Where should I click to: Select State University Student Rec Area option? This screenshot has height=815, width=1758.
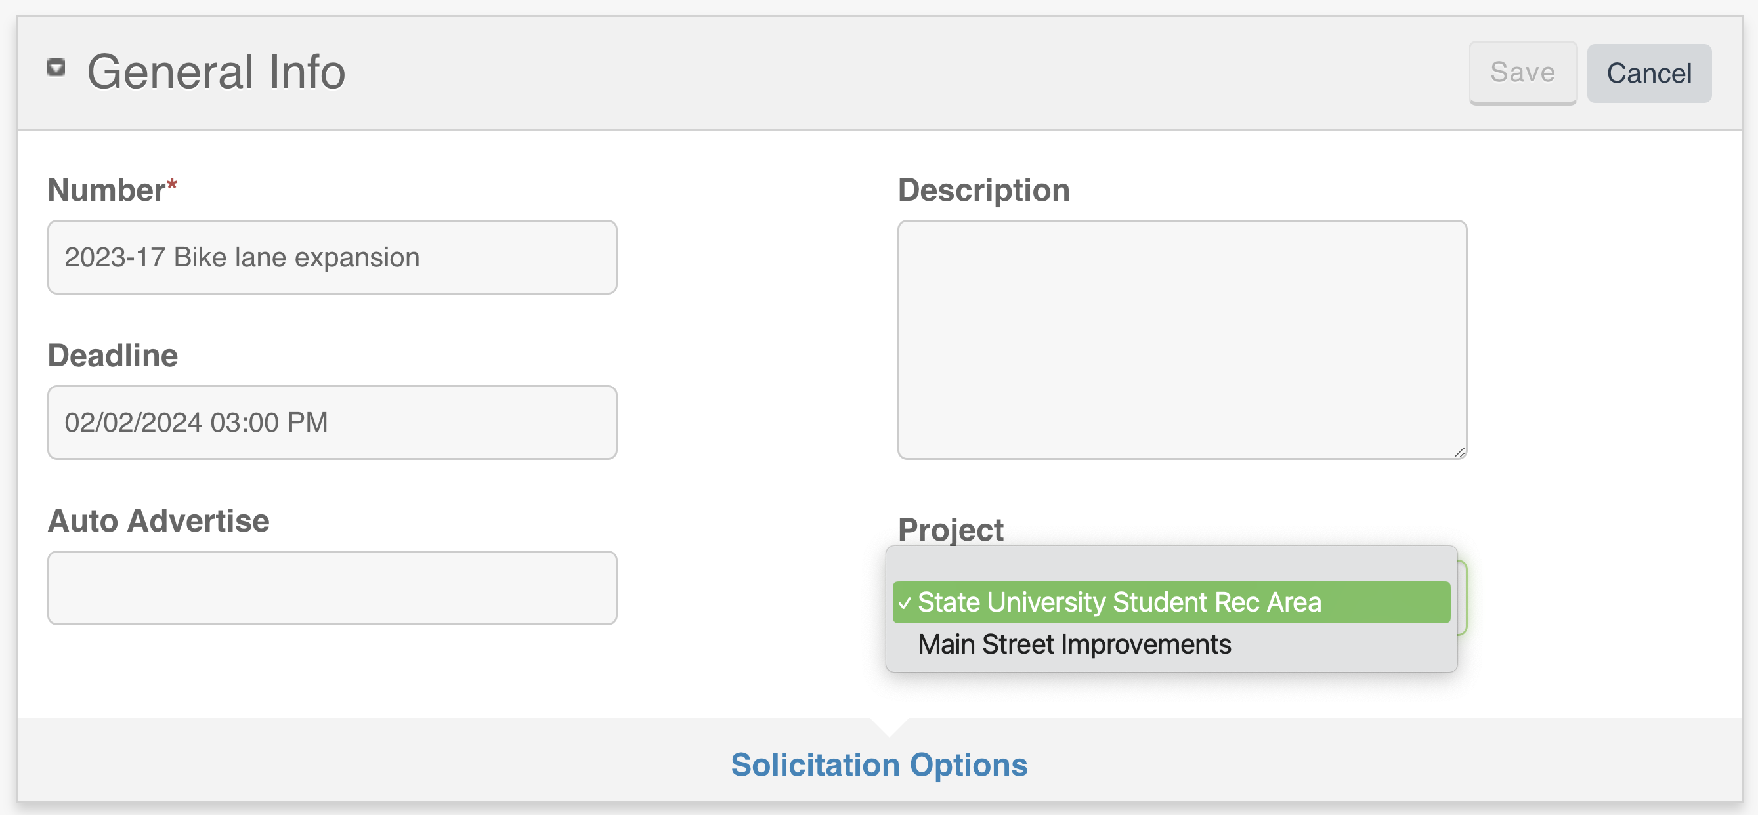click(x=1119, y=602)
